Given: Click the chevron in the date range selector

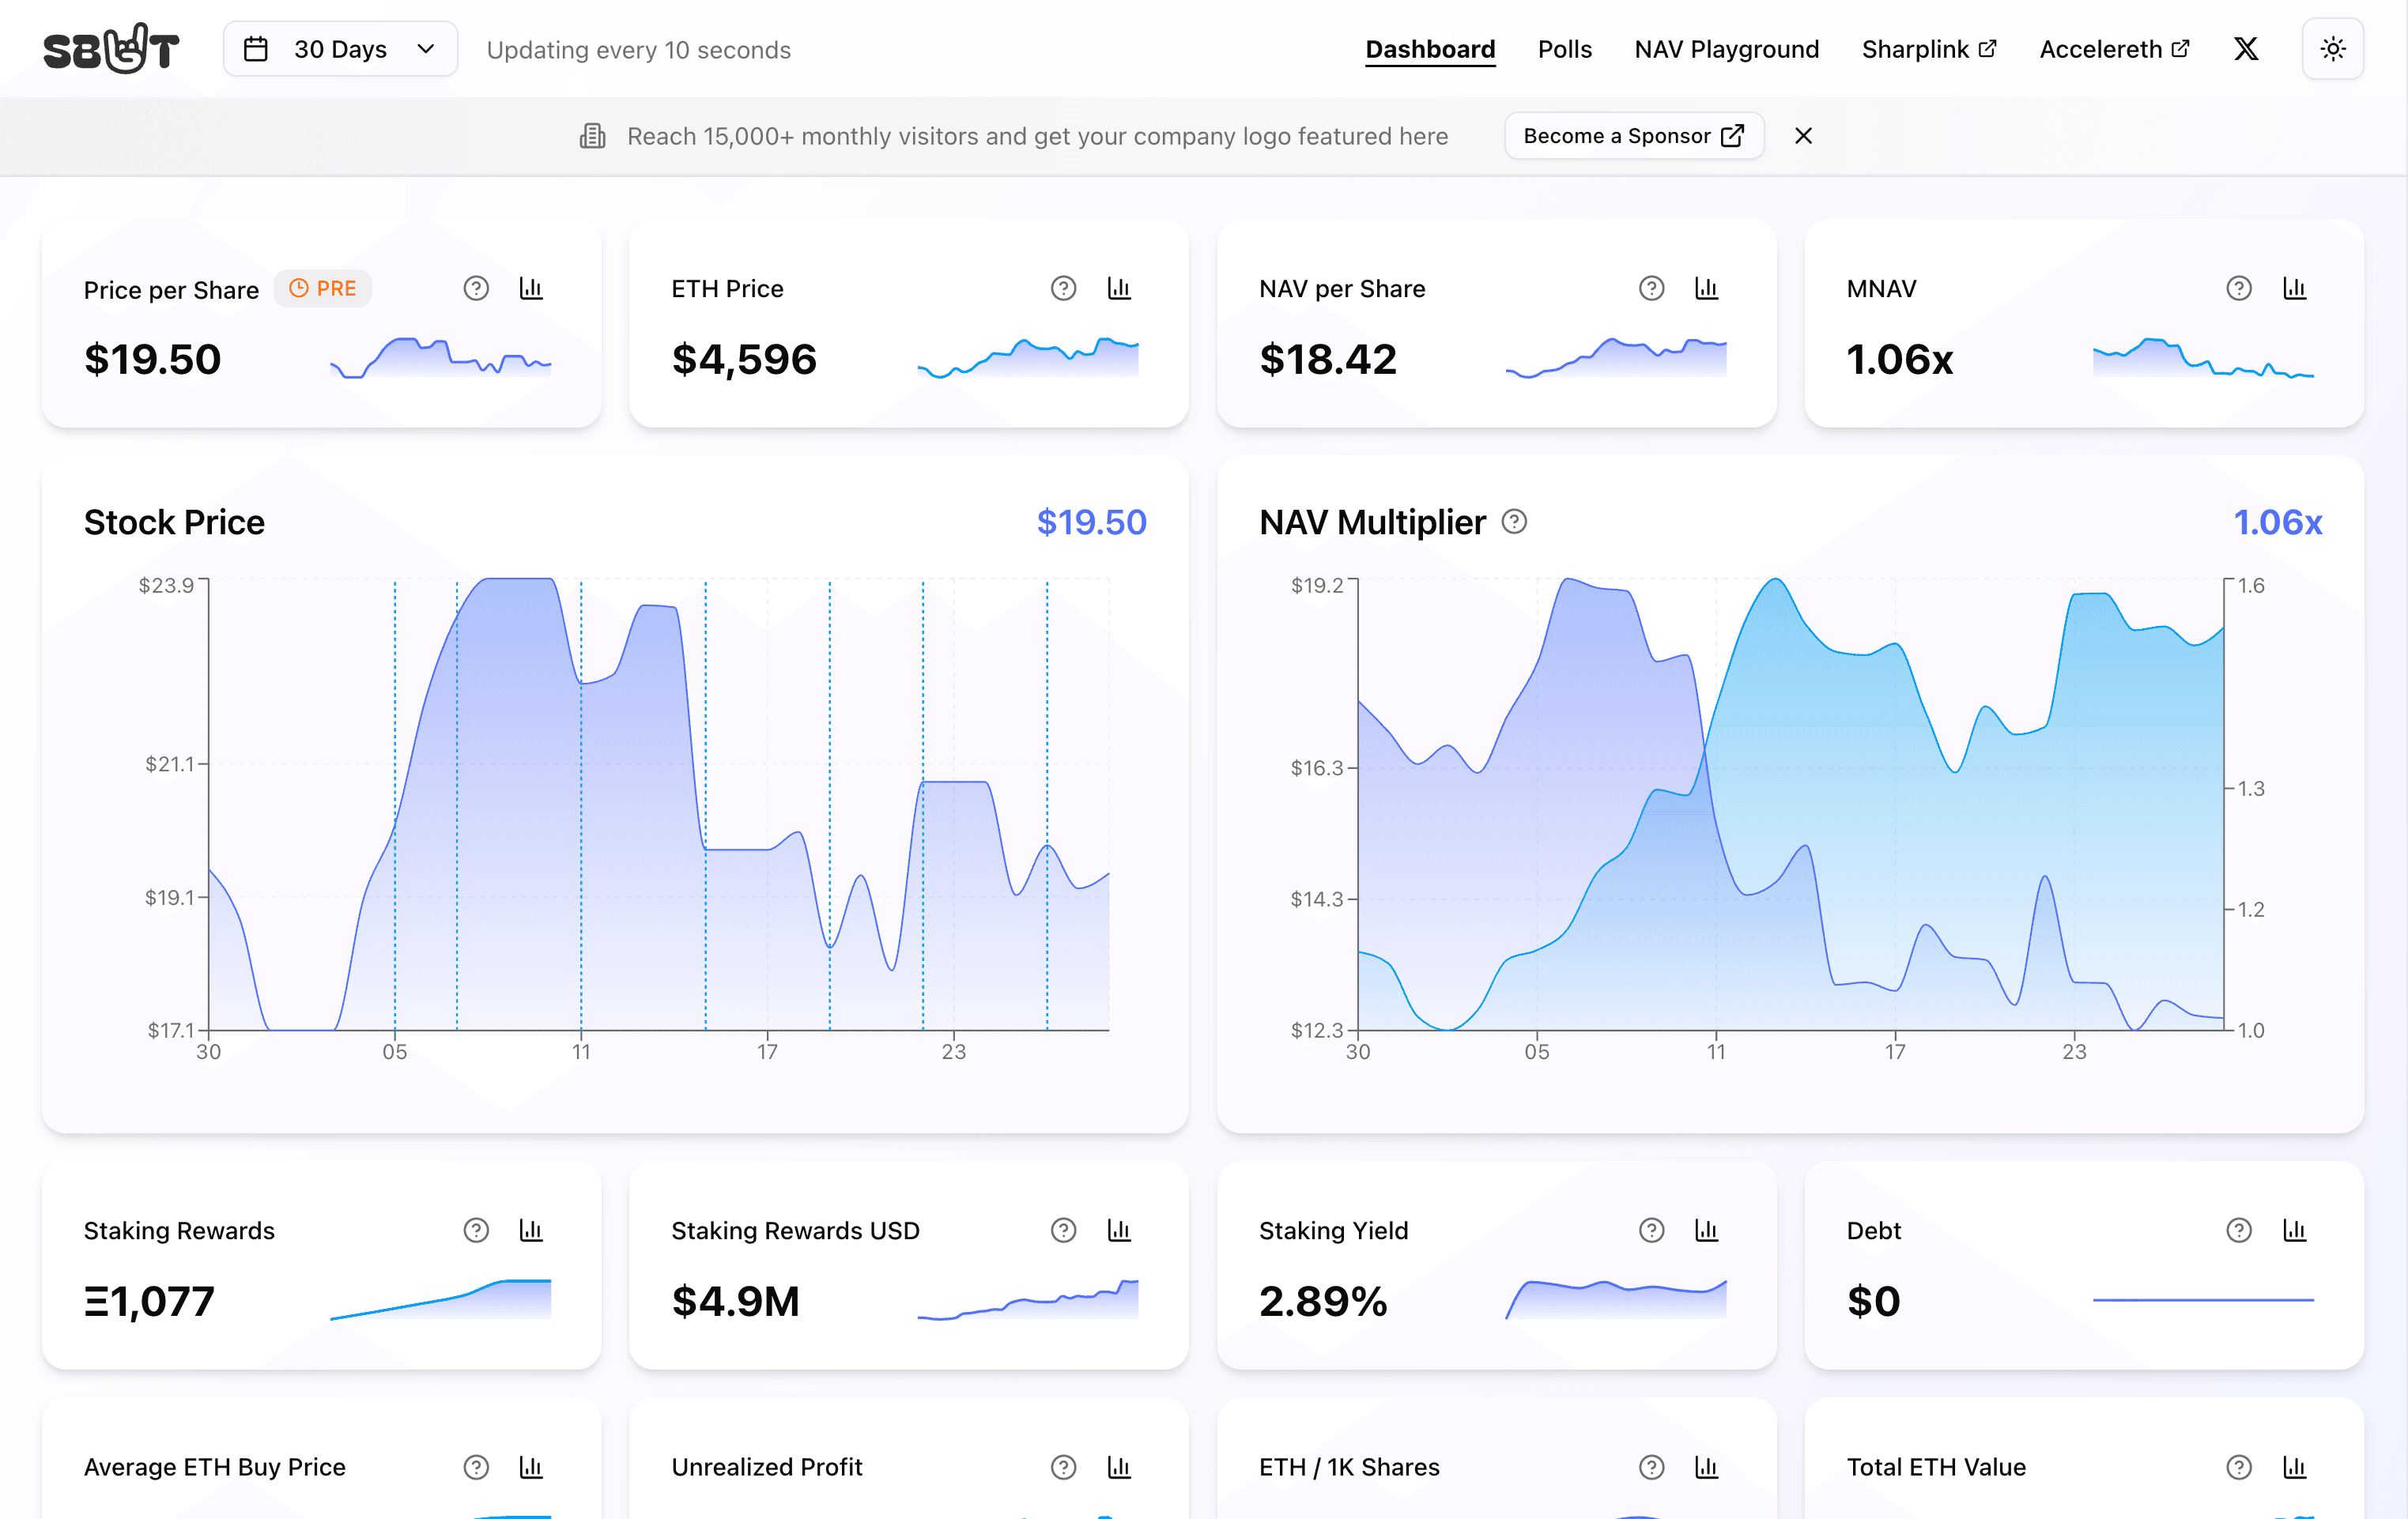Looking at the screenshot, I should point(426,49).
